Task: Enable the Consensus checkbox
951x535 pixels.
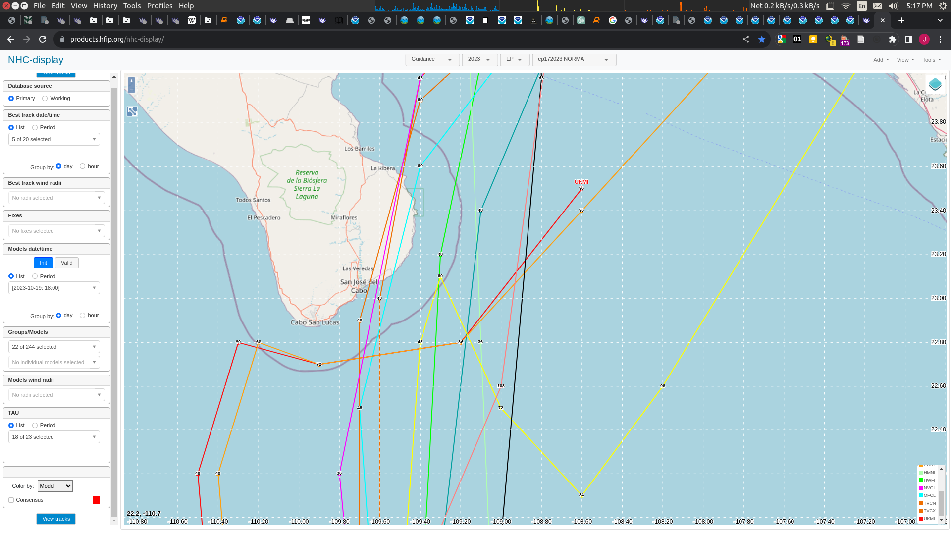Action: coord(11,500)
